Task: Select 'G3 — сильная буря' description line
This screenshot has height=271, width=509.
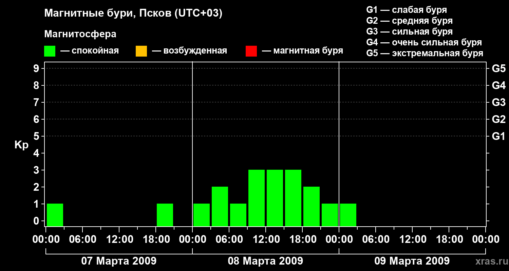Action: [410, 32]
